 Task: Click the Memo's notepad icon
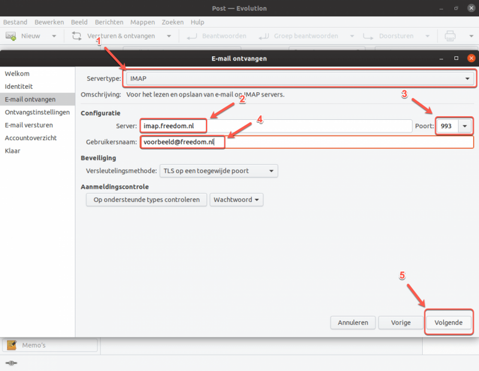pos(12,345)
